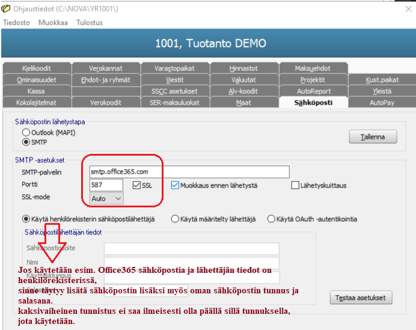Switch to the Verokoodit tab
This screenshot has width=416, height=330.
click(x=106, y=103)
